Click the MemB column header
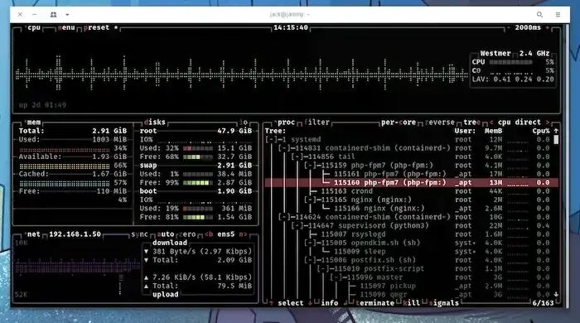The width and height of the screenshot is (580, 323). (493, 131)
